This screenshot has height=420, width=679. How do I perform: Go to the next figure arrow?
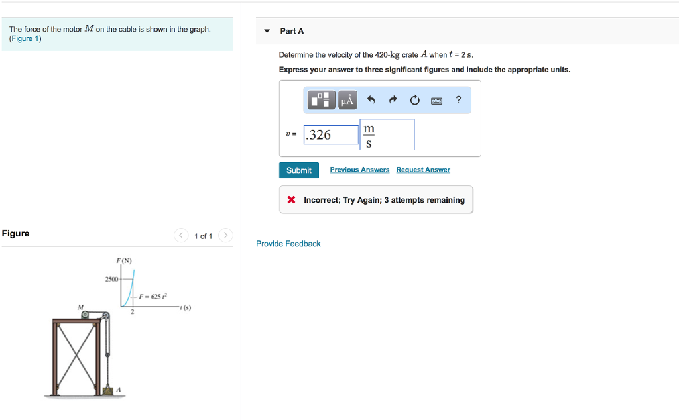click(x=225, y=236)
